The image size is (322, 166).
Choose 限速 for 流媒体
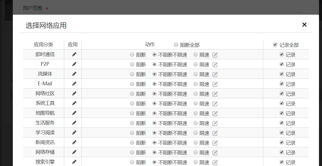pyautogui.click(x=195, y=74)
